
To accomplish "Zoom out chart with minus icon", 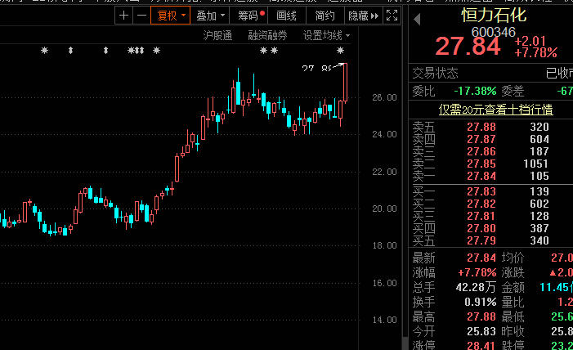I will 141,16.
